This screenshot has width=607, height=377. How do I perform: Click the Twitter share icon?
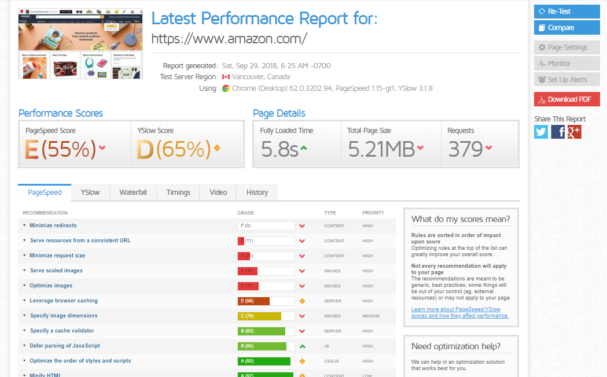coord(541,132)
